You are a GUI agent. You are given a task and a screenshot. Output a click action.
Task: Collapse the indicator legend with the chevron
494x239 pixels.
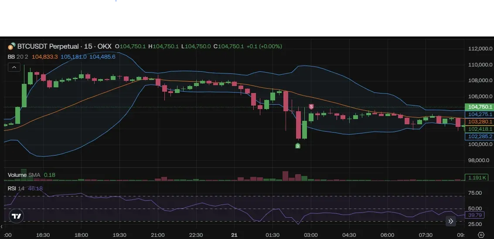point(14,67)
